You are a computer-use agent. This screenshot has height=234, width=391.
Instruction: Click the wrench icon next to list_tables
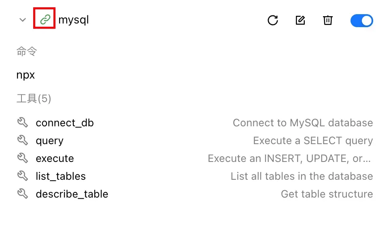pyautogui.click(x=22, y=176)
